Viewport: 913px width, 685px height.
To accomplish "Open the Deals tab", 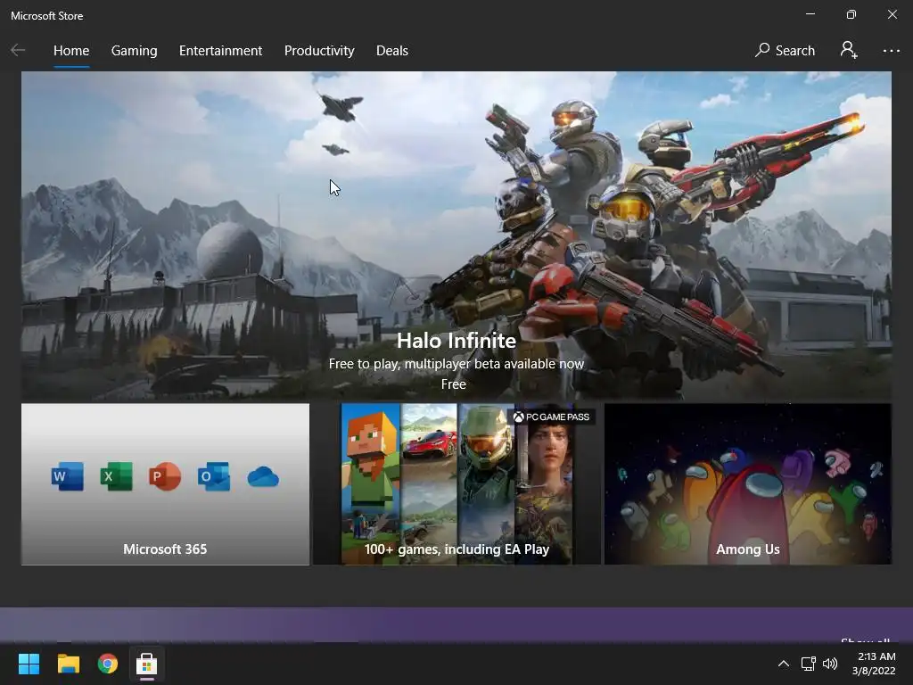I will click(x=392, y=51).
